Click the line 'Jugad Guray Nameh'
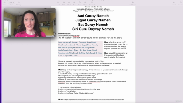 pyautogui.click(x=93, y=20)
